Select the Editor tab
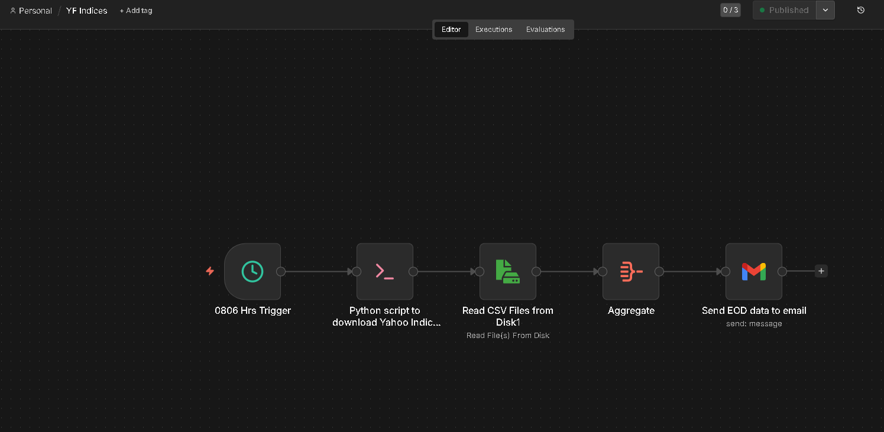Screen dimensions: 884x432 [451, 30]
